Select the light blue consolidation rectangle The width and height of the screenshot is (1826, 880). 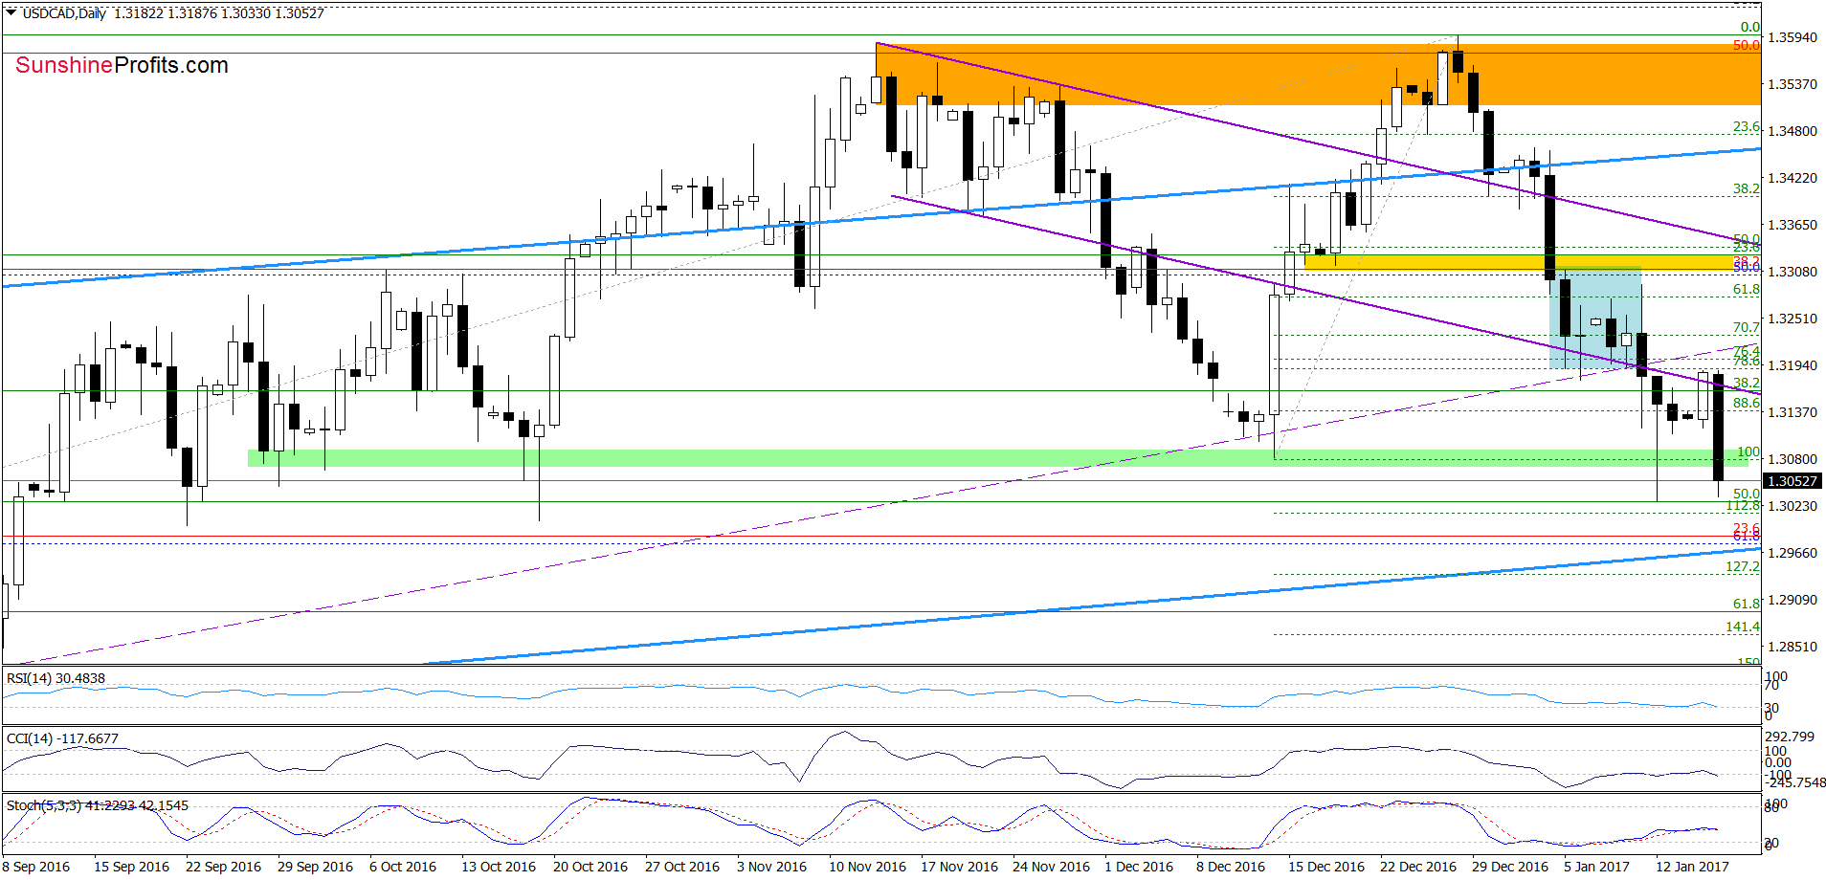coord(1595,319)
